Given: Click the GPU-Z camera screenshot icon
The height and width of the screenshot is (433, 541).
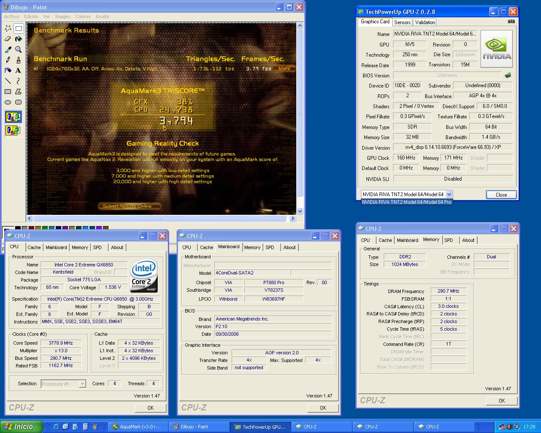Looking at the screenshot, I should click(x=511, y=22).
